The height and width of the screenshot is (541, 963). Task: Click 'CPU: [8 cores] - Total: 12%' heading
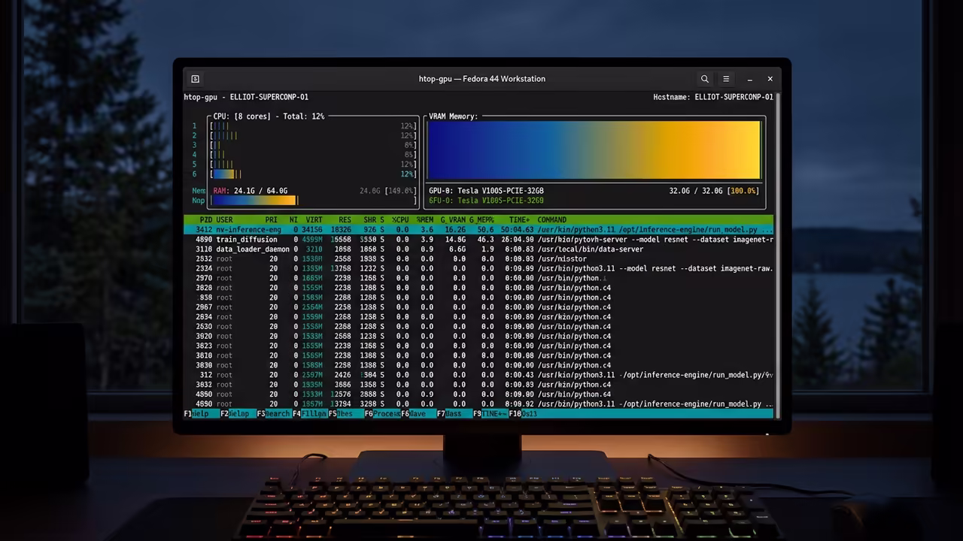click(269, 116)
